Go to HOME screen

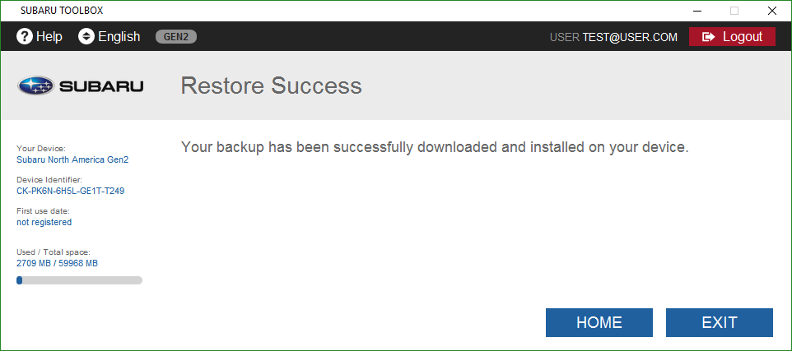599,323
